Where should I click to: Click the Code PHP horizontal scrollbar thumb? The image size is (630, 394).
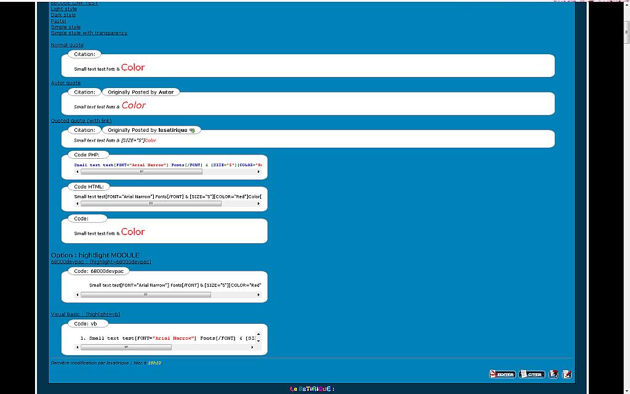[142, 172]
